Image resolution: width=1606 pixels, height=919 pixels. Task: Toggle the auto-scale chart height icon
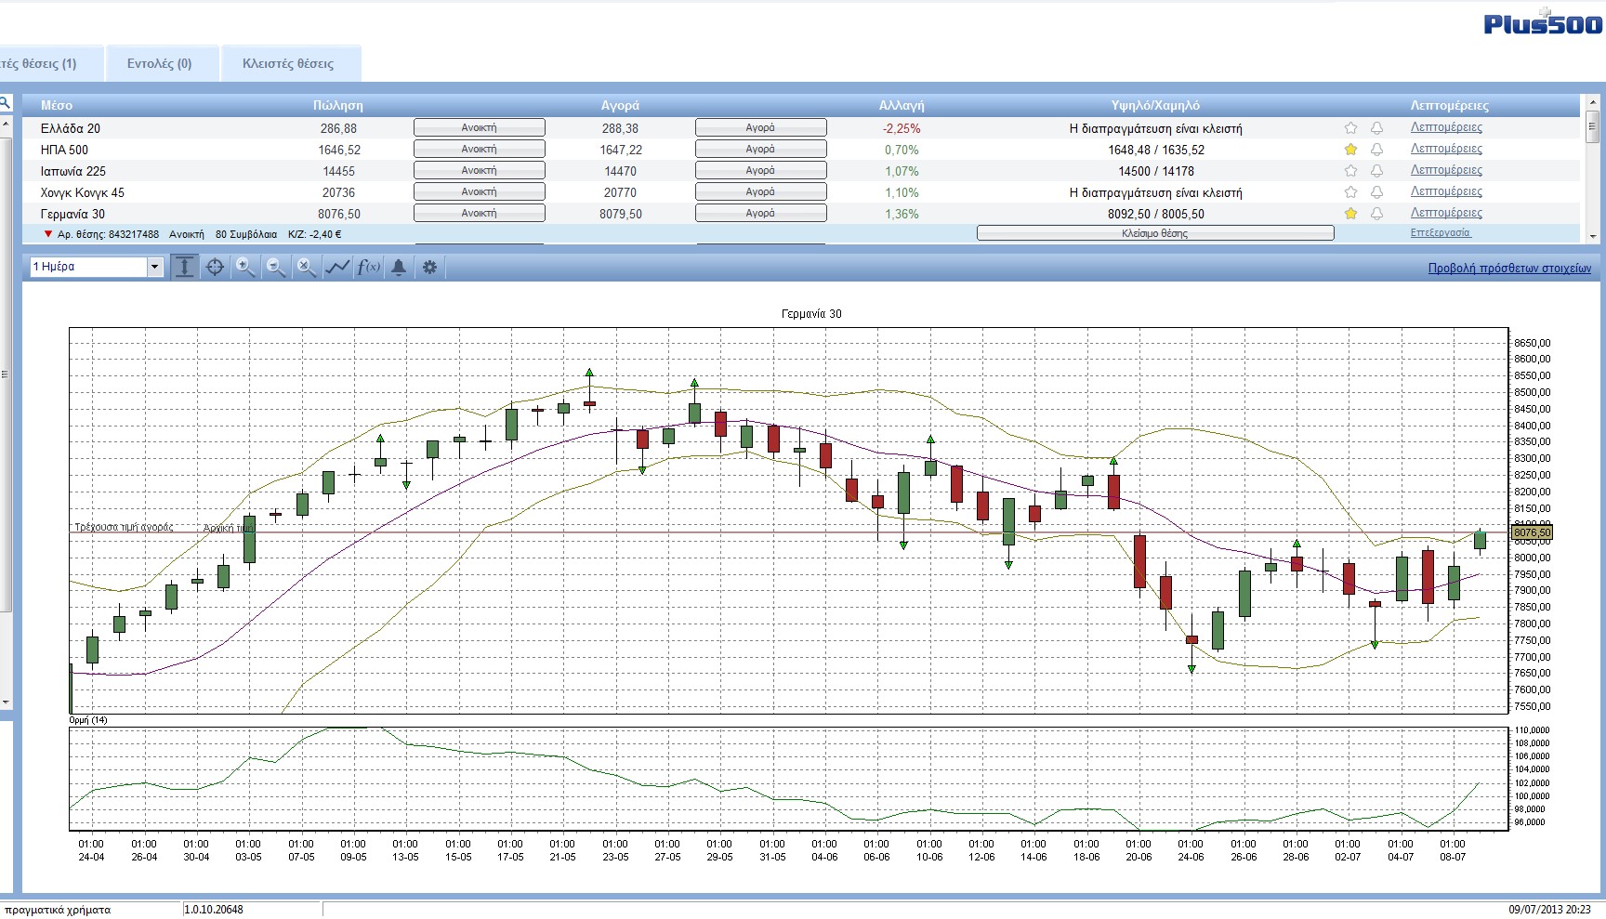pyautogui.click(x=185, y=268)
